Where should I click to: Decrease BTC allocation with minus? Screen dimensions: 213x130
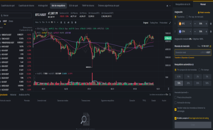pyautogui.click(x=195, y=24)
